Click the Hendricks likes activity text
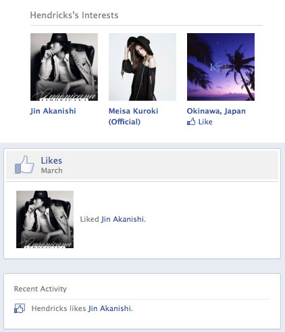Image resolution: width=285 pixels, height=332 pixels. [59, 308]
